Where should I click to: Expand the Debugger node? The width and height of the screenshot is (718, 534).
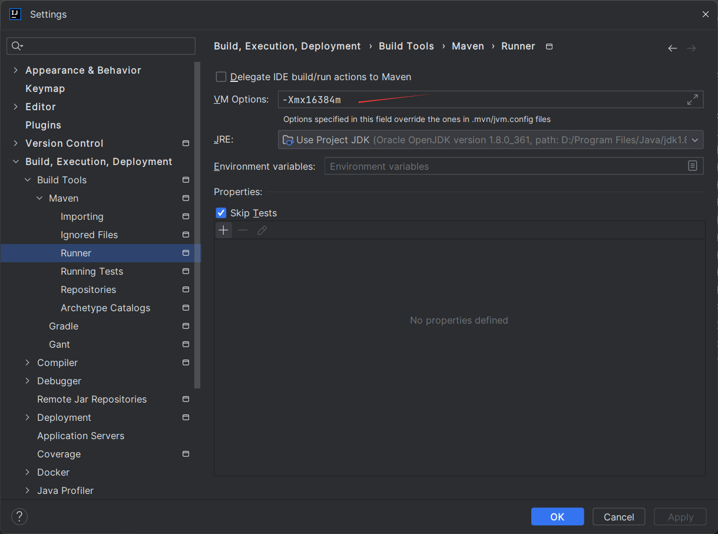(x=27, y=381)
